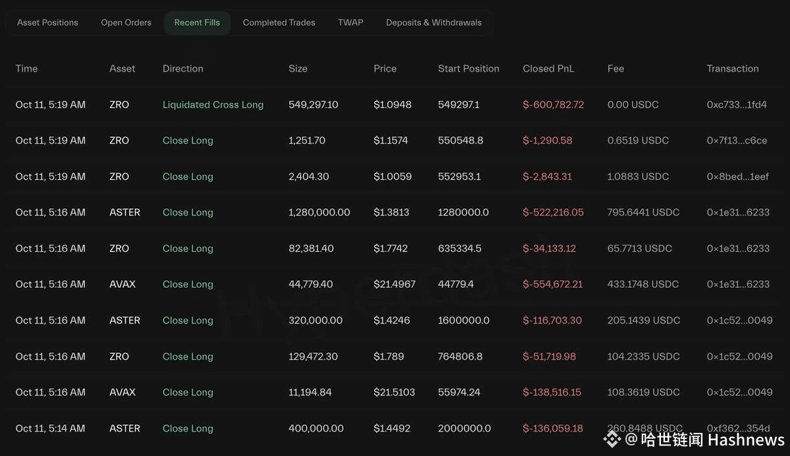The width and height of the screenshot is (790, 456).
Task: Select the Recent Fills tab
Action: [197, 22]
